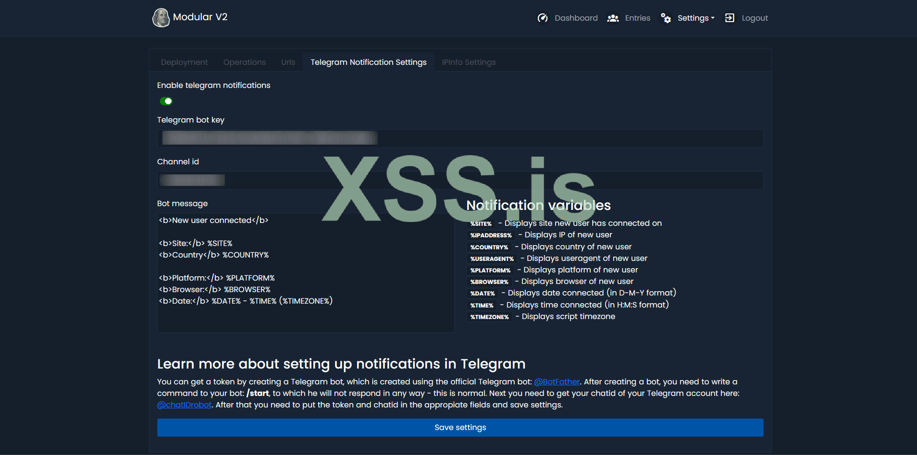Click the Logout door-arrow icon
917x455 pixels.
(x=730, y=18)
